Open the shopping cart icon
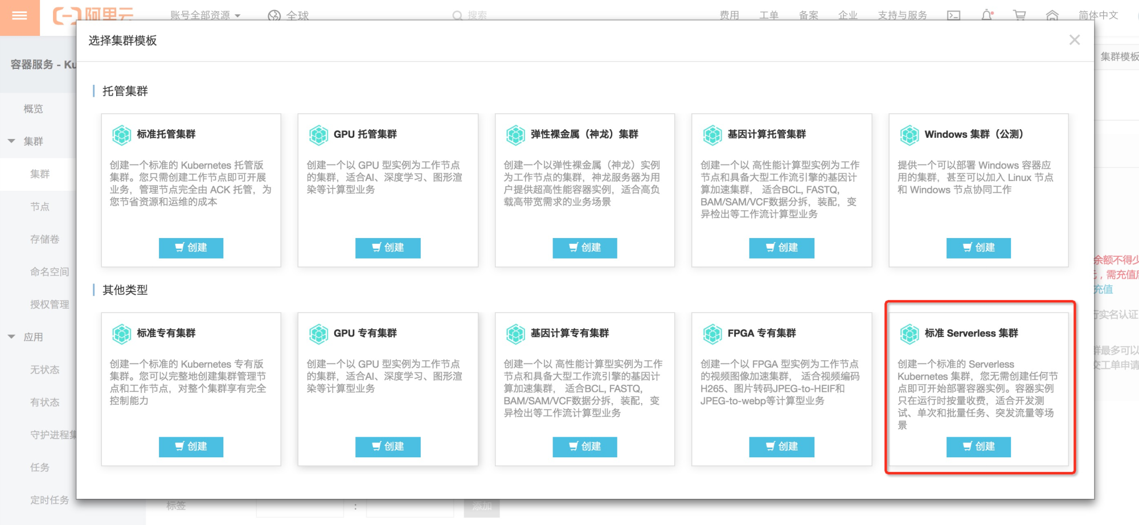This screenshot has width=1139, height=525. (1019, 15)
